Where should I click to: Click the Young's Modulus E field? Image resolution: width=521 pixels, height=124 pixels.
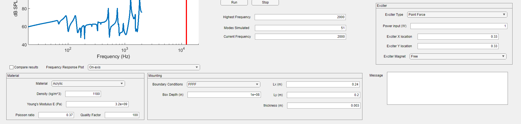pyautogui.click(x=97, y=104)
